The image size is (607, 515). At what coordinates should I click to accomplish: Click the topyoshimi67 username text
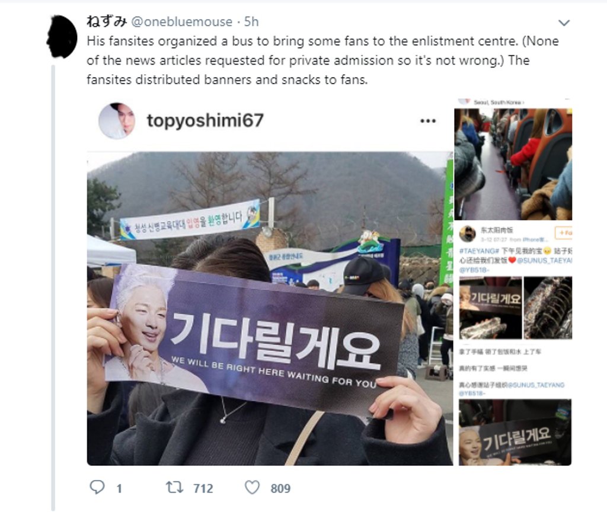205,120
